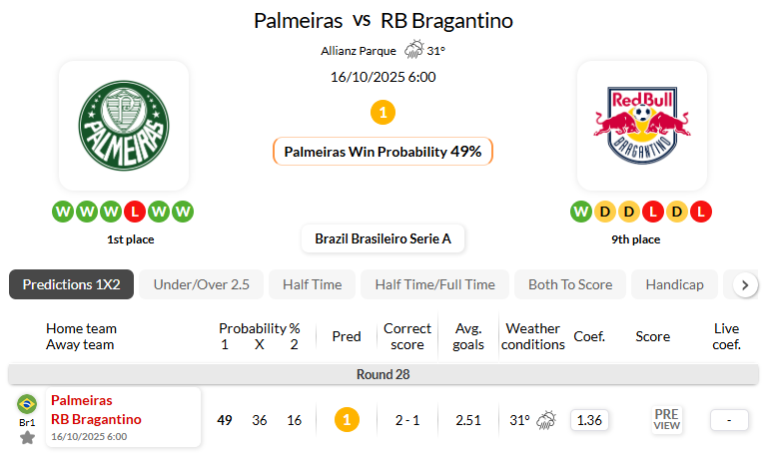Image resolution: width=766 pixels, height=457 pixels.
Task: Click the Palmeiras team name link in row
Action: pos(82,400)
